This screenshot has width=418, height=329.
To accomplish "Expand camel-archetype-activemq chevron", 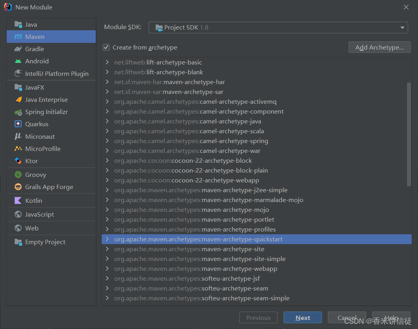I will [x=107, y=101].
